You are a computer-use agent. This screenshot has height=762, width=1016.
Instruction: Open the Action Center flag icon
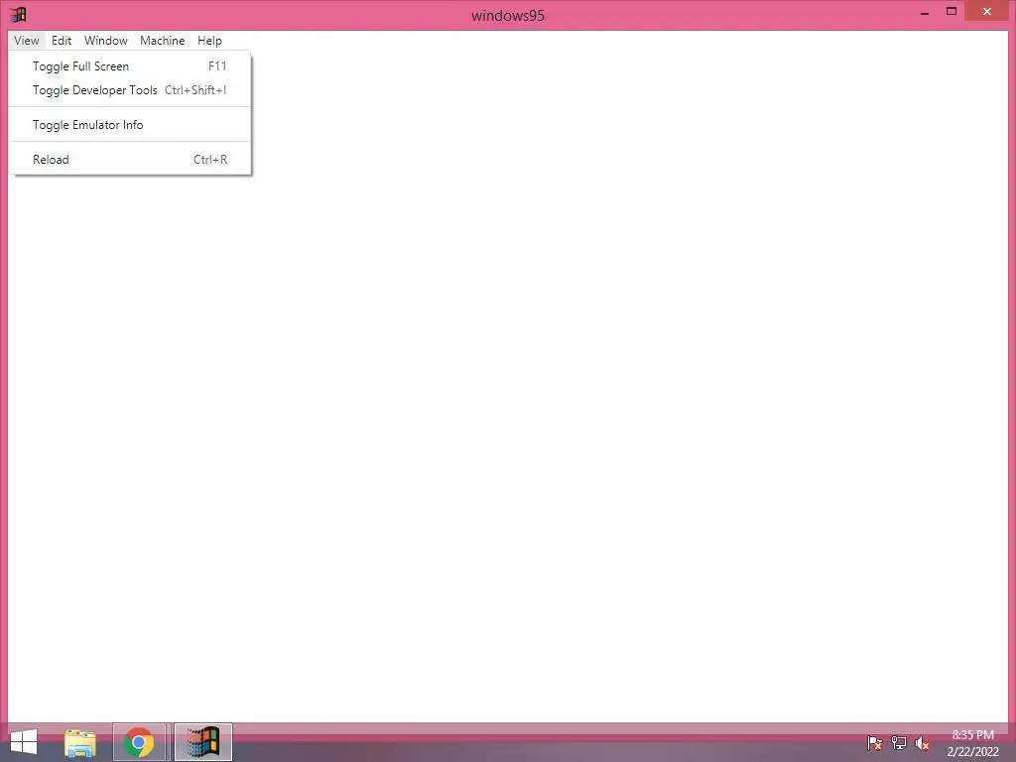(874, 743)
